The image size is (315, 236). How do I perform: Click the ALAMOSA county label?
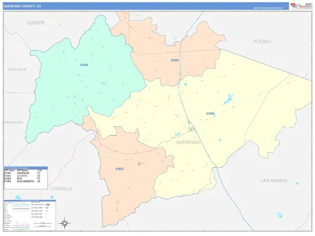coord(15,122)
